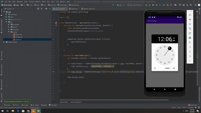Viewport: 201px width, 113px height.
Task: Take an emulator screenshot with camera icon
Action: click(190, 38)
